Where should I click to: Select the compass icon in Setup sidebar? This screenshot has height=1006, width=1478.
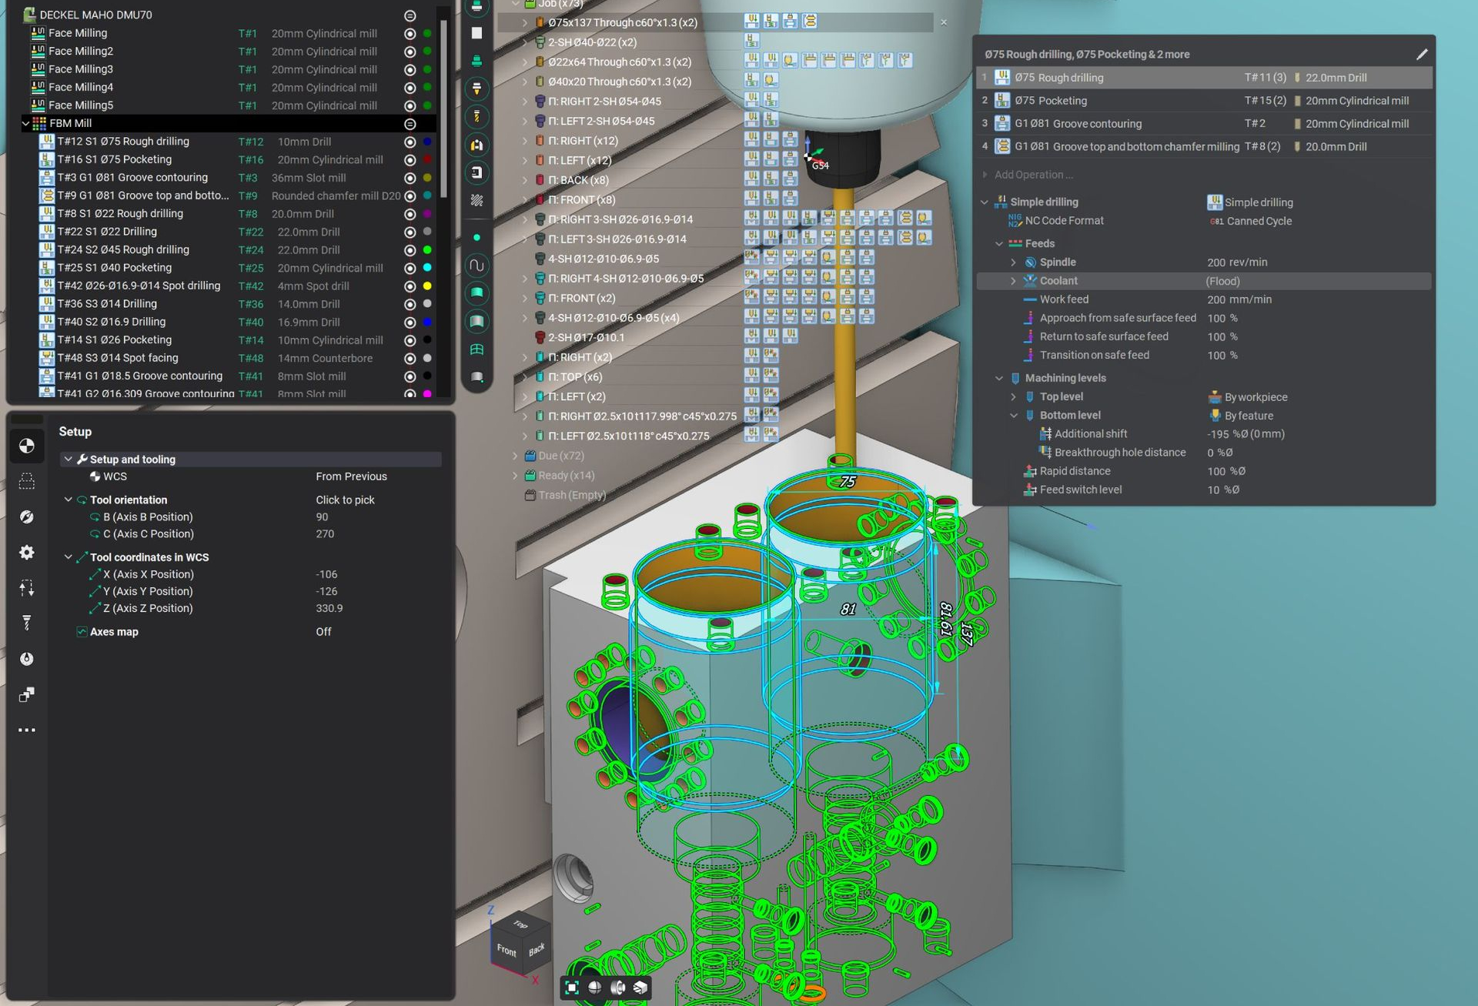(x=27, y=516)
